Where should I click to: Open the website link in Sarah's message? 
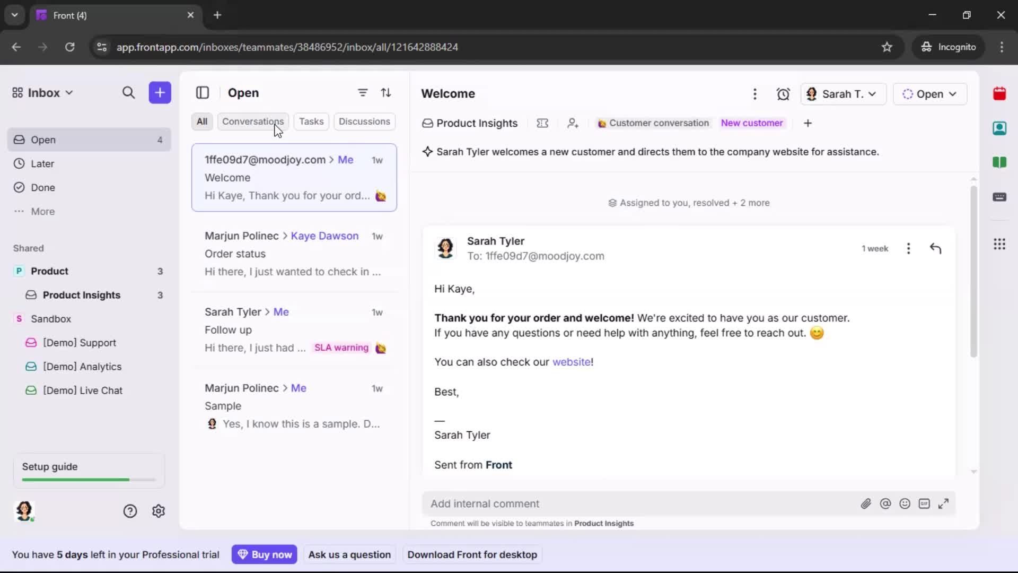(x=572, y=362)
